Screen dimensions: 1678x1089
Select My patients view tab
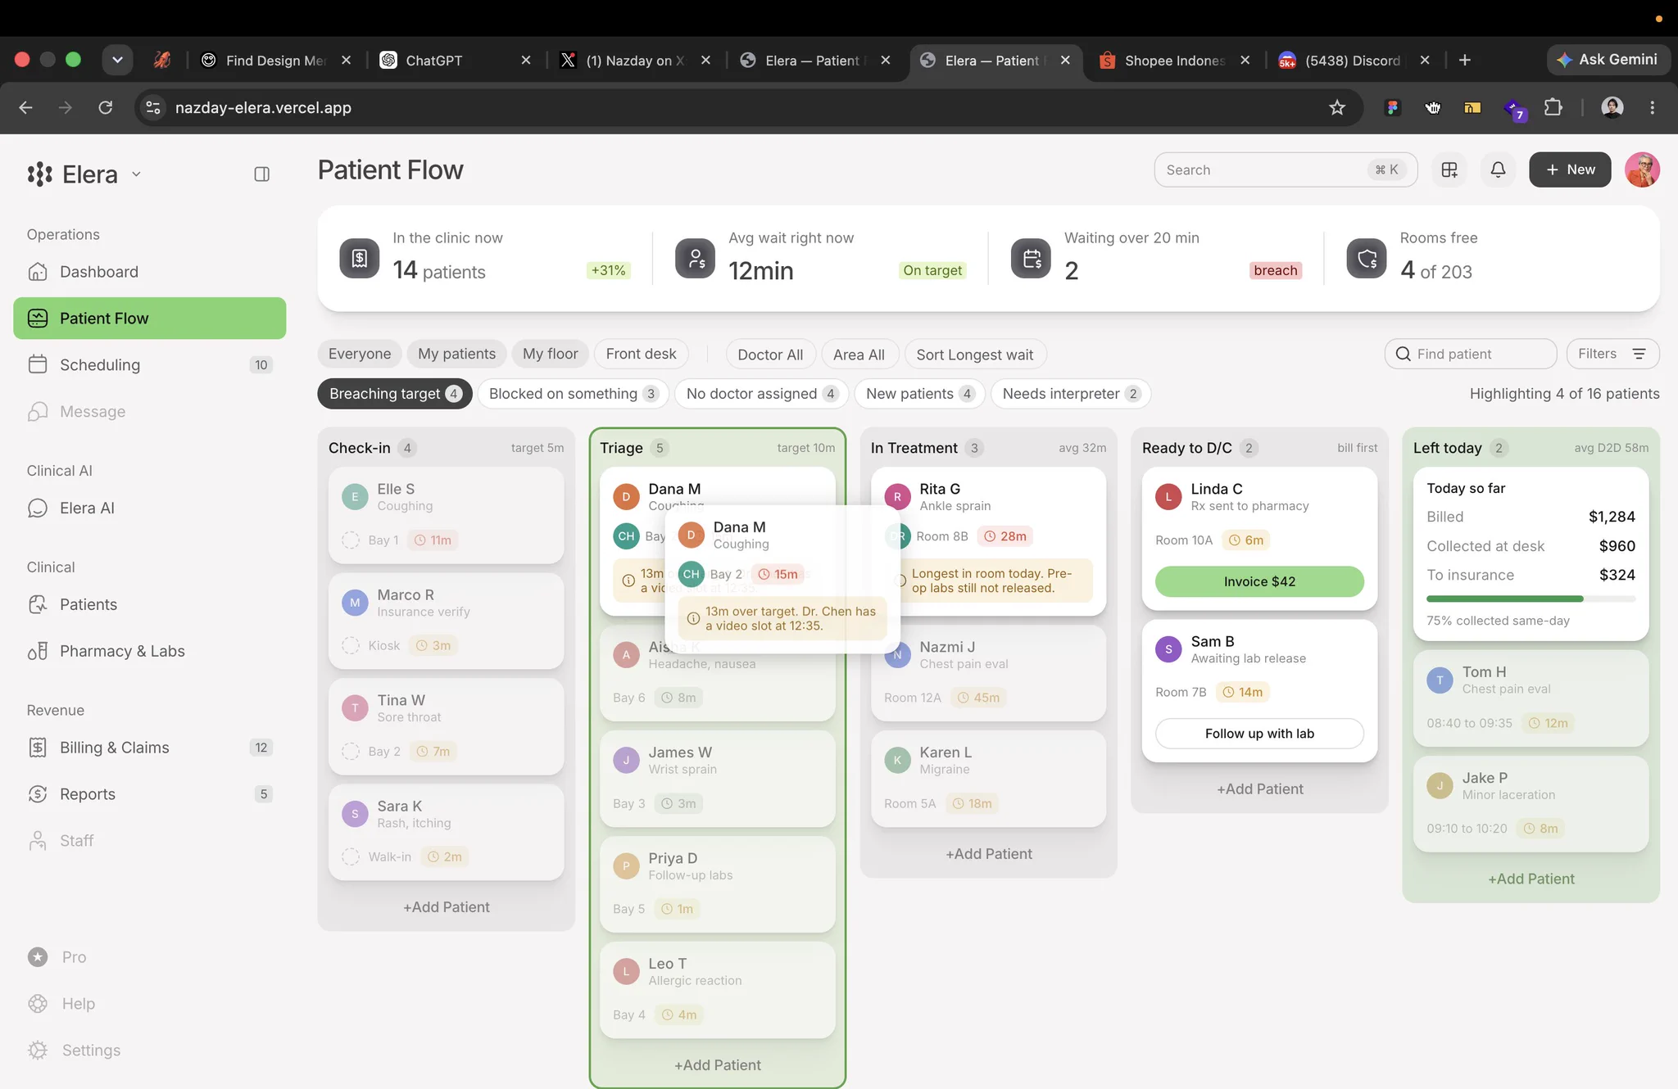(456, 354)
